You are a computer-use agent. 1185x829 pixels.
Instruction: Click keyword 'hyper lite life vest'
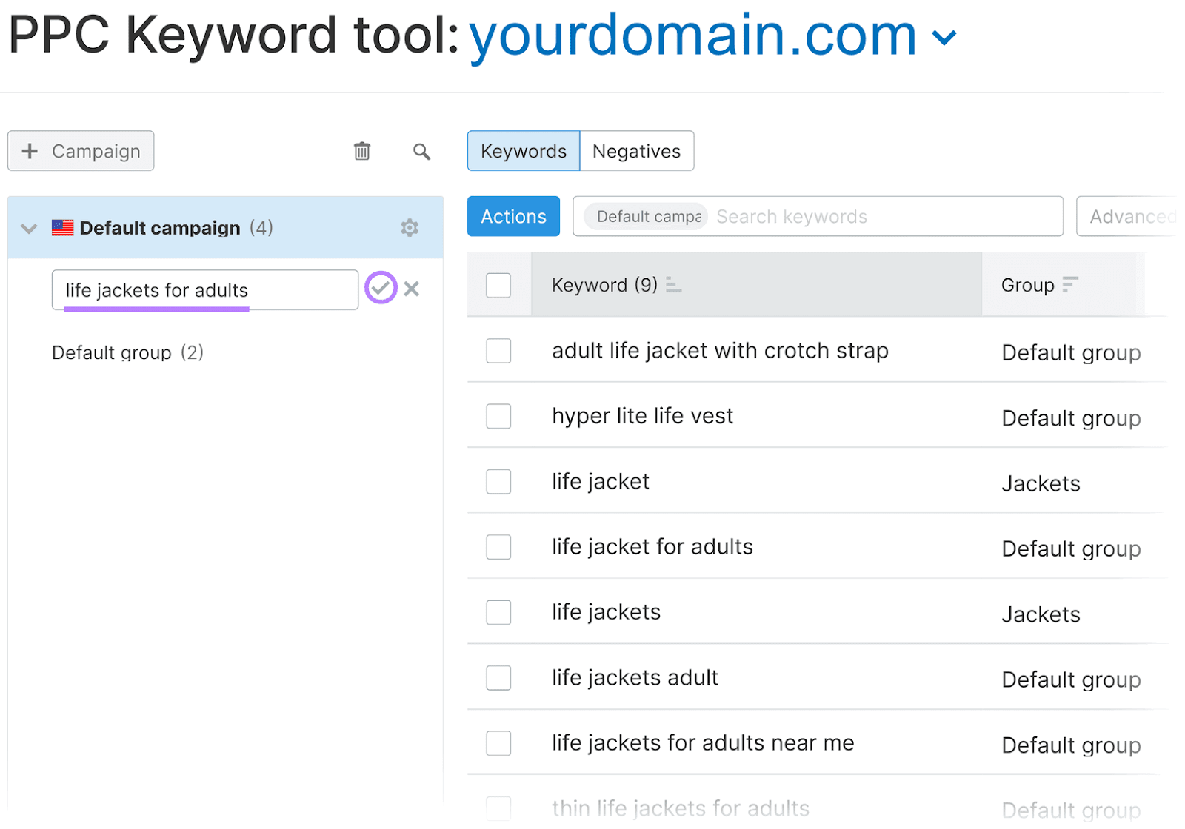642,416
